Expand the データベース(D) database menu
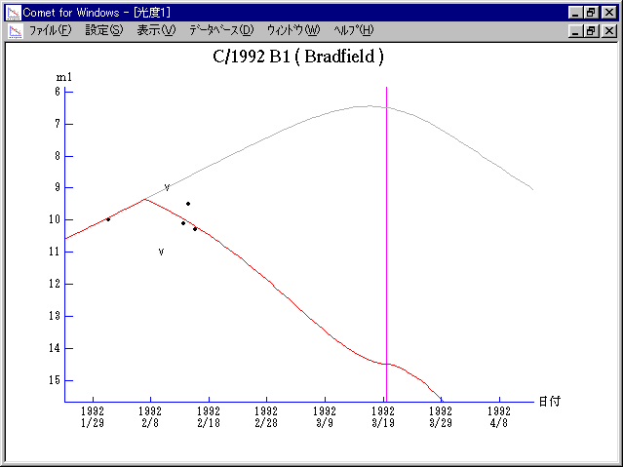 pos(221,30)
